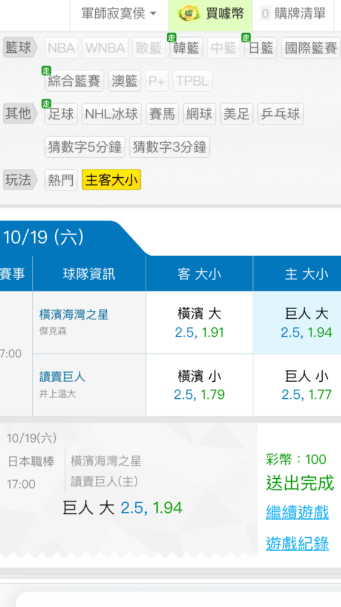The width and height of the screenshot is (341, 607).
Task: Open 讀賣巨人 team info link
Action: [x=62, y=377]
